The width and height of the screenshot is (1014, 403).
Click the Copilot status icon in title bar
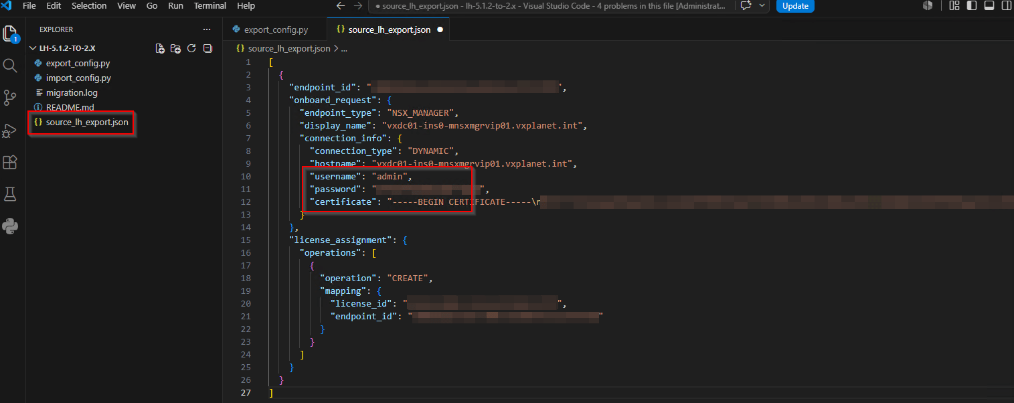(928, 6)
